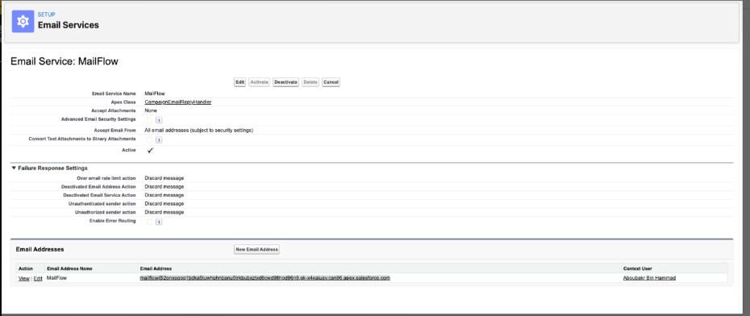Click the Apex Class field label
Image resolution: width=750 pixels, height=316 pixels.
tap(123, 102)
